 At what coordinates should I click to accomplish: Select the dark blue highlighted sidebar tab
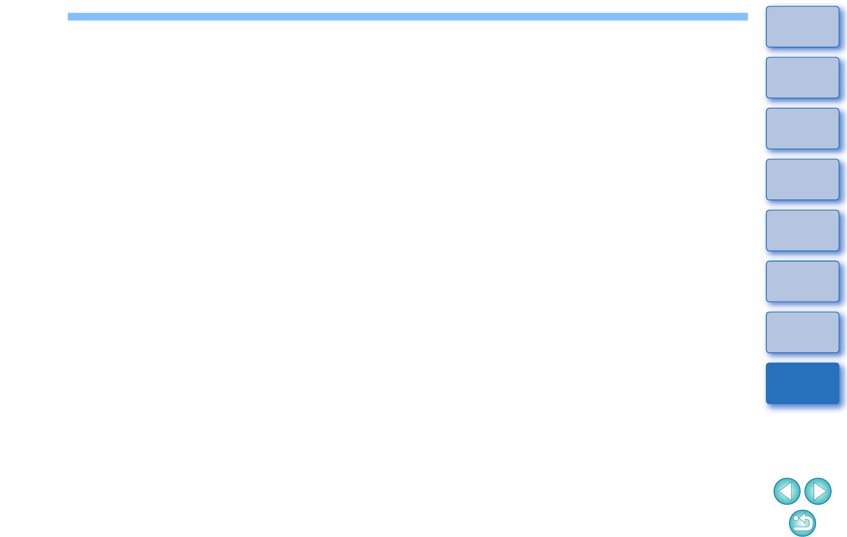click(802, 383)
